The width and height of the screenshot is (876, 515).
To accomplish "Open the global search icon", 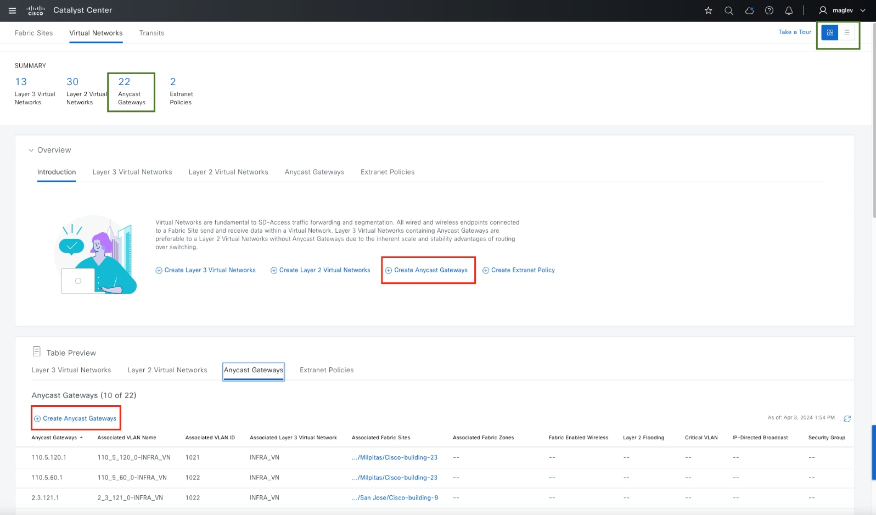I will 729,10.
